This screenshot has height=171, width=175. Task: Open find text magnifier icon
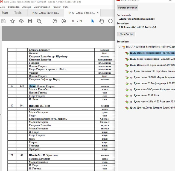click(39, 21)
